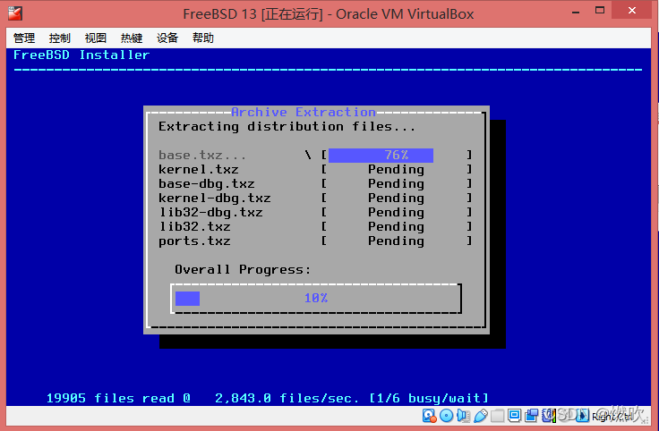Close the VirtualBox window

click(x=631, y=11)
